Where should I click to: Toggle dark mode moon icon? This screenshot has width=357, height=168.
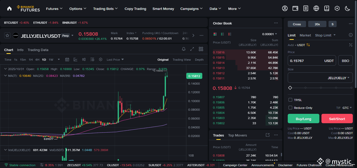point(348,9)
